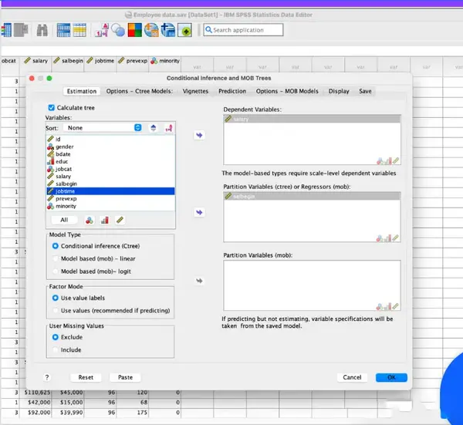Select the minority variable in the list
Image resolution: width=463 pixels, height=425 pixels.
pos(110,206)
